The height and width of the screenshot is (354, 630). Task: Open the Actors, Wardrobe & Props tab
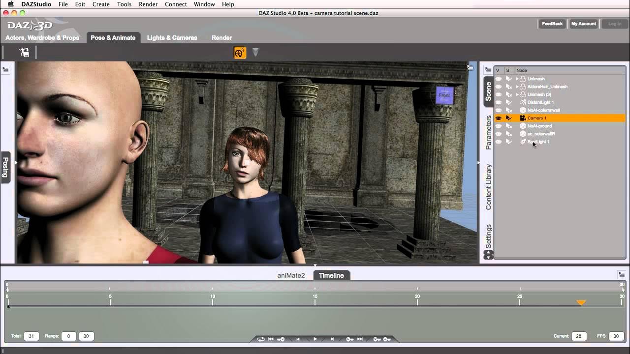pyautogui.click(x=42, y=37)
